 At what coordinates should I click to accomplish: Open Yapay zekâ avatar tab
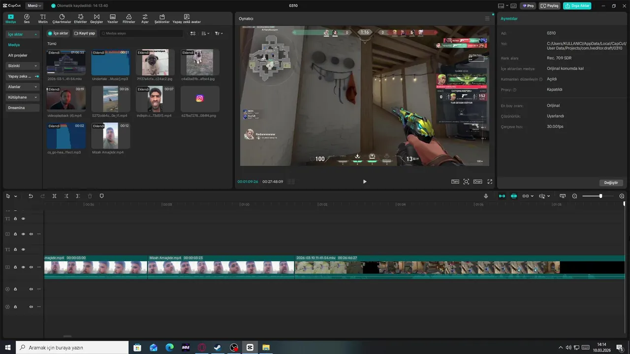pyautogui.click(x=187, y=19)
